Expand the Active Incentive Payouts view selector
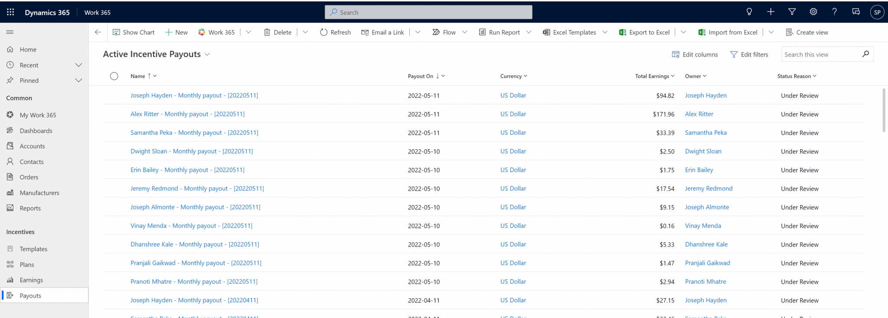888x318 pixels. coord(207,55)
